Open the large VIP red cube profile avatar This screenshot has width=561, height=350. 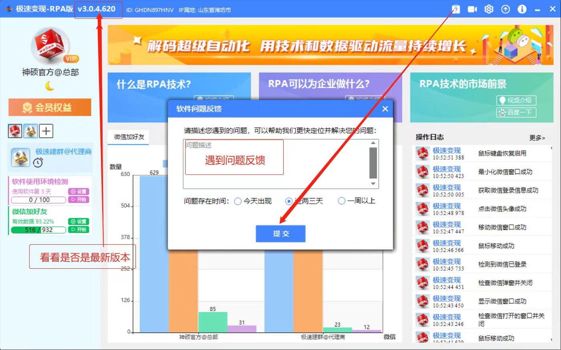[50, 46]
